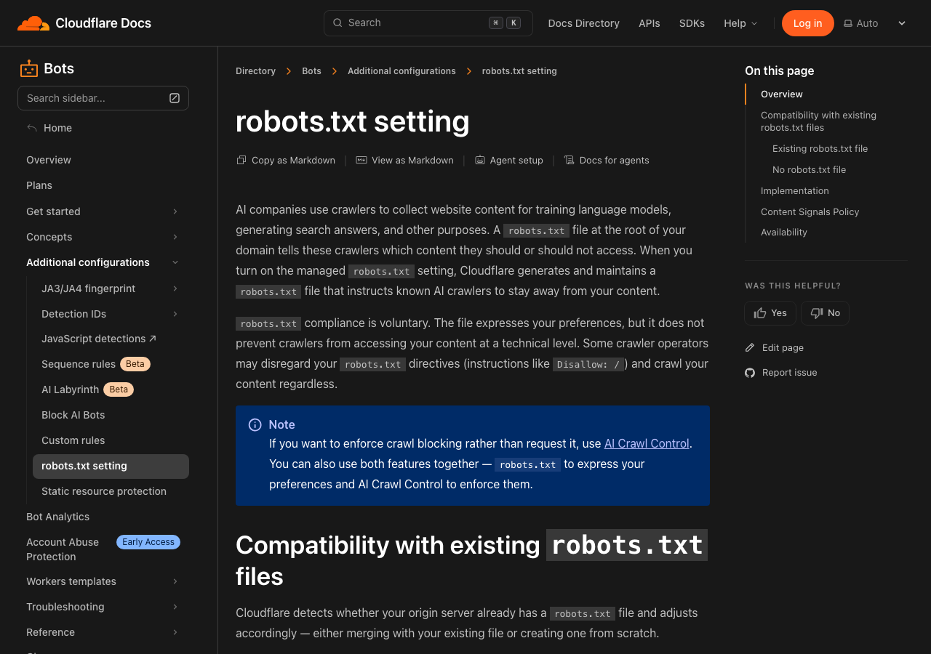Screen dimensions: 931x654
Task: Expand the Reference section
Action: pos(175,632)
